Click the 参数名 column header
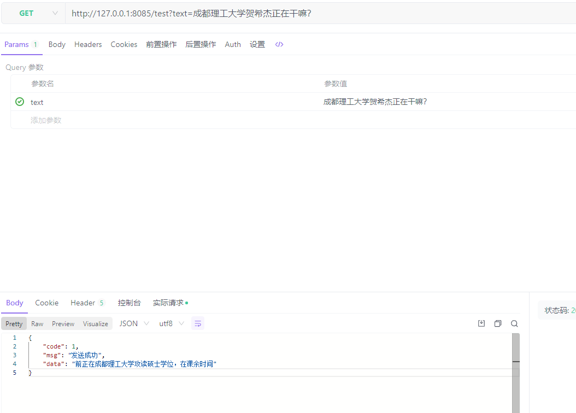576x413 pixels. pos(42,84)
